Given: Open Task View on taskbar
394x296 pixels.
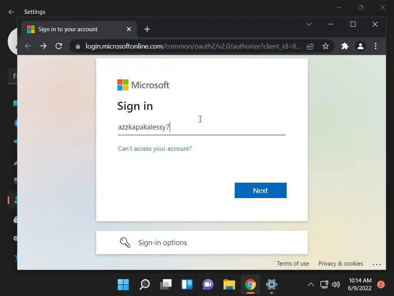Looking at the screenshot, I should coord(166,285).
